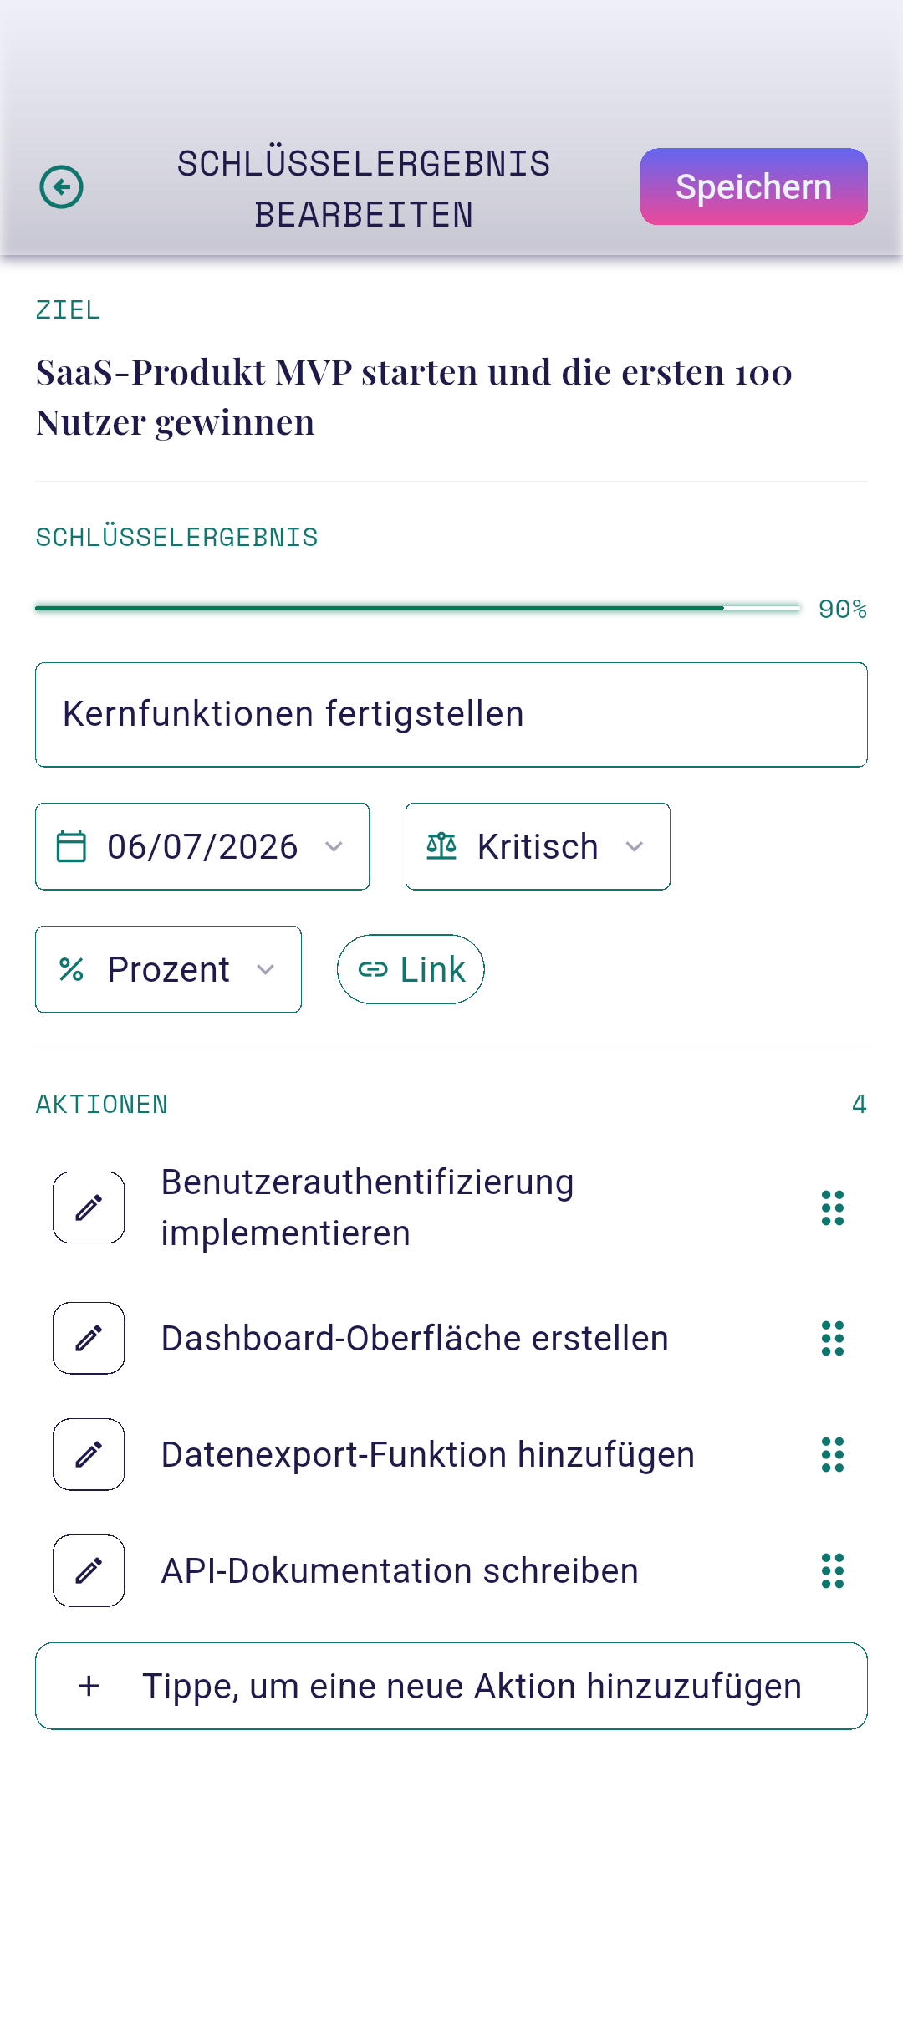Open the Prozent measurement type dropdown
Viewport: 903px width, 2027px height.
point(168,969)
